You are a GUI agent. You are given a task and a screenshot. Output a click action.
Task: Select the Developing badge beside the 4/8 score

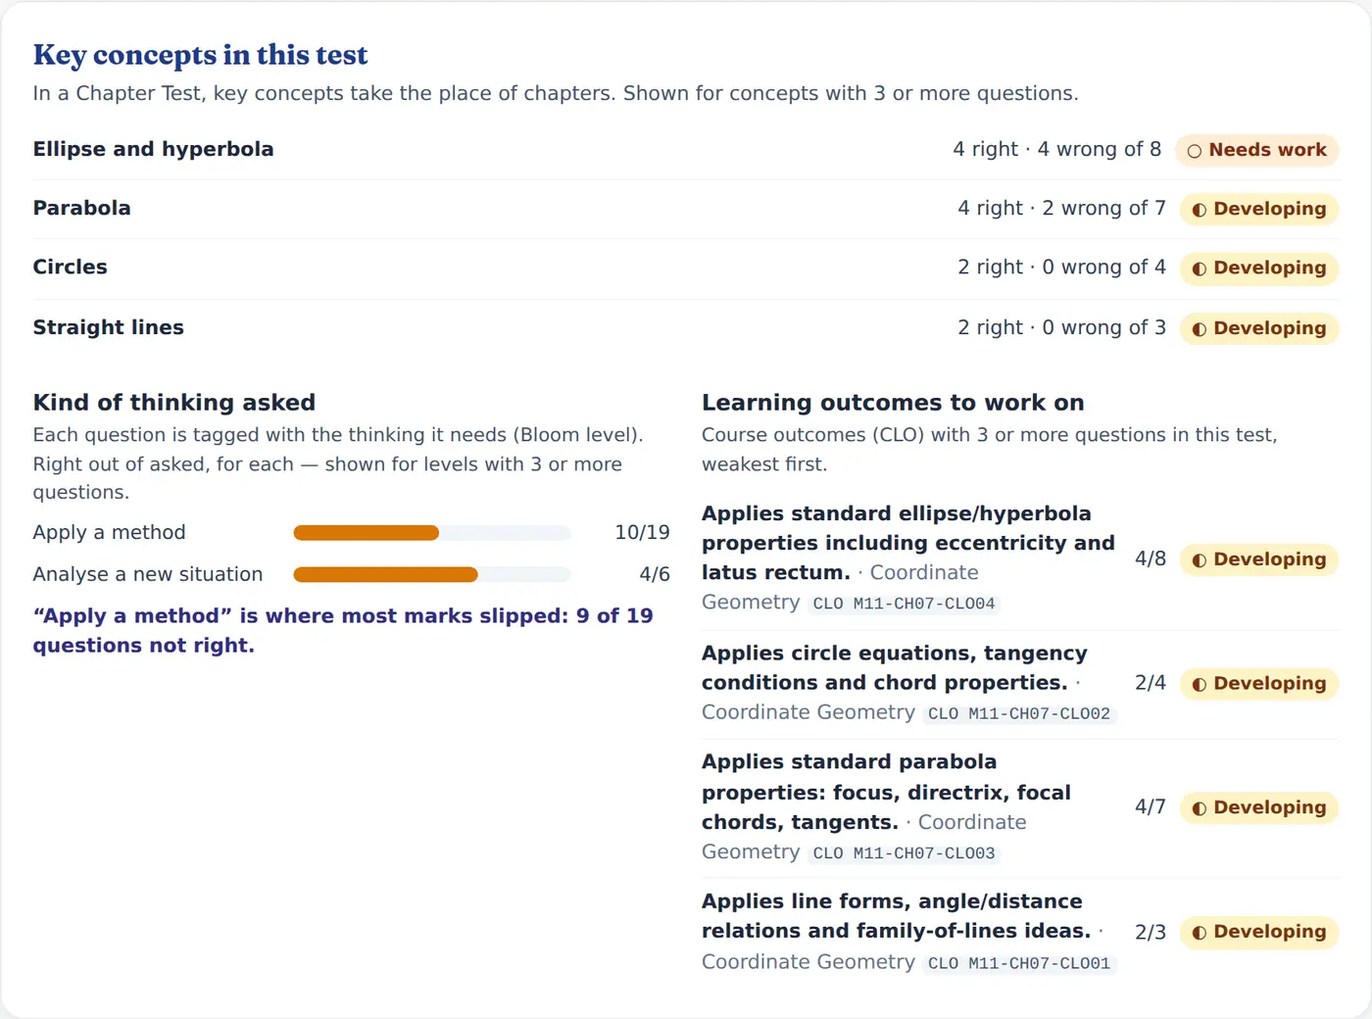tap(1259, 559)
